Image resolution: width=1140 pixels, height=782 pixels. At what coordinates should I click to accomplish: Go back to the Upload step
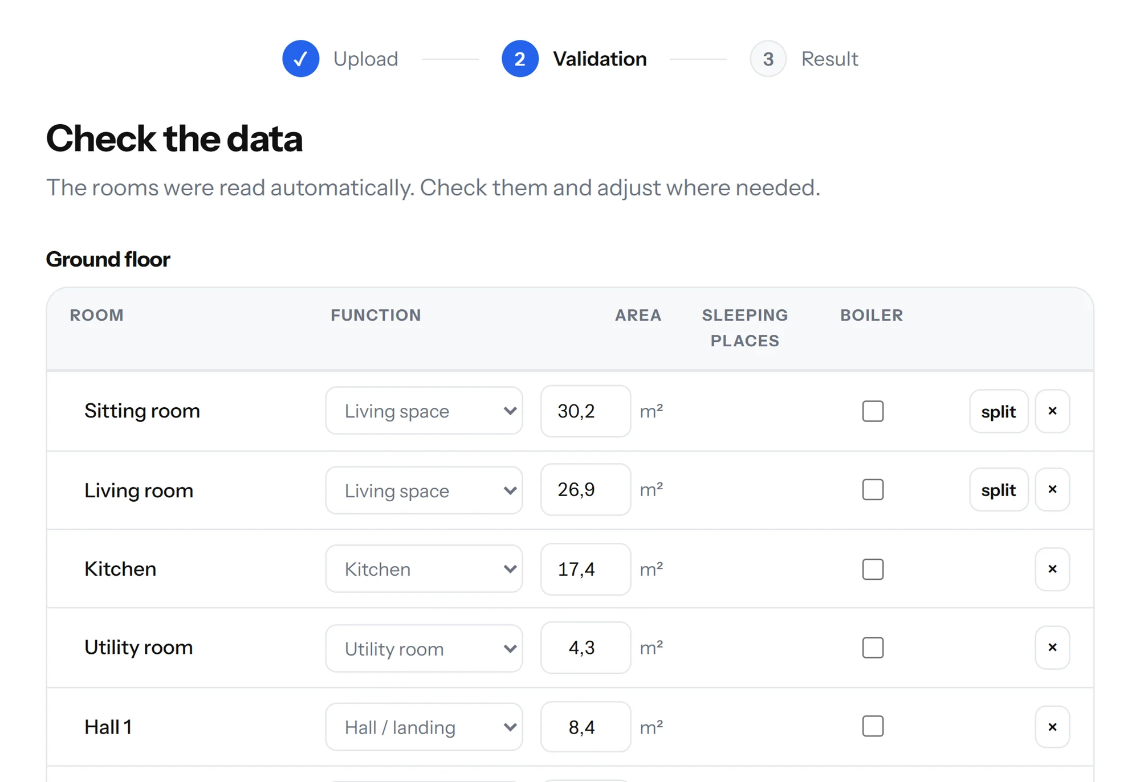365,59
